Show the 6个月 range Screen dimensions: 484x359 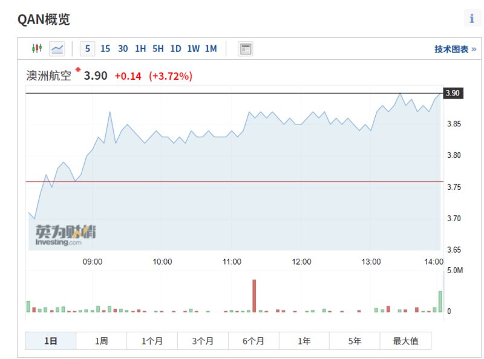[x=253, y=341]
